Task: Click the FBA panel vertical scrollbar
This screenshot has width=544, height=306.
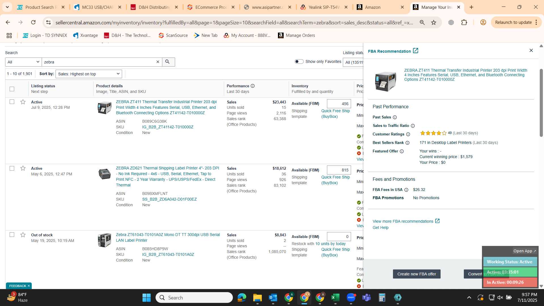Action: coord(541,103)
